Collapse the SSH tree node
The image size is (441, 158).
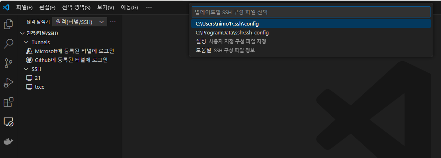[26, 69]
